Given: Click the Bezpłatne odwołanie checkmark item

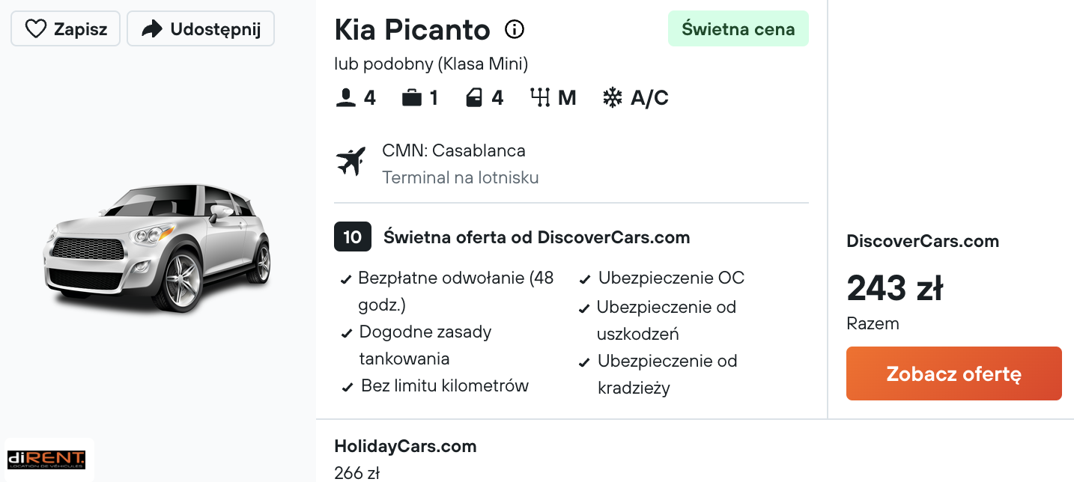Looking at the screenshot, I should pos(448,291).
